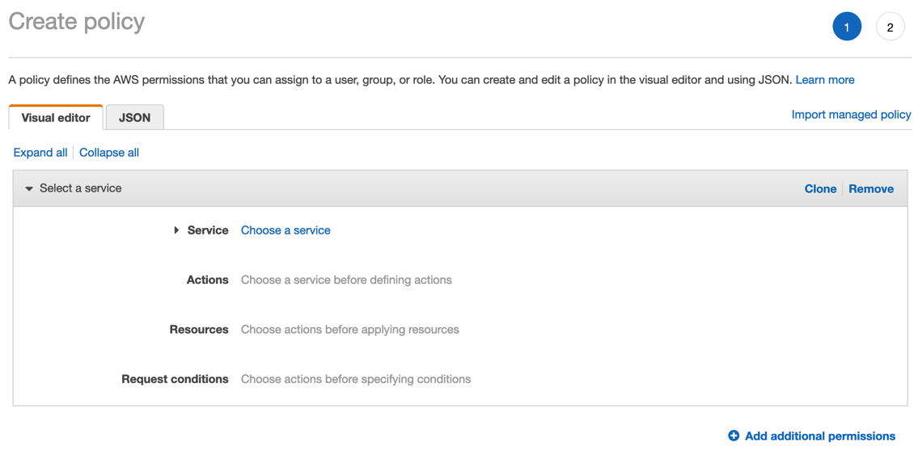
Task: Click Import managed policy
Action: 851,115
